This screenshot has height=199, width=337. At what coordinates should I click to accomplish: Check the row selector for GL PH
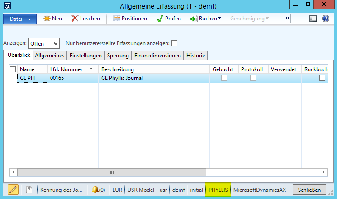click(x=13, y=78)
